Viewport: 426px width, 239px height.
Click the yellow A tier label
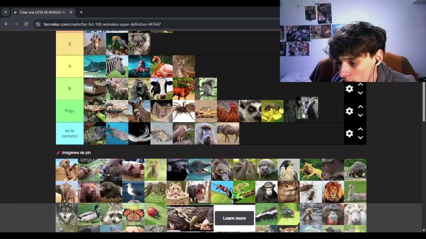pyautogui.click(x=70, y=66)
